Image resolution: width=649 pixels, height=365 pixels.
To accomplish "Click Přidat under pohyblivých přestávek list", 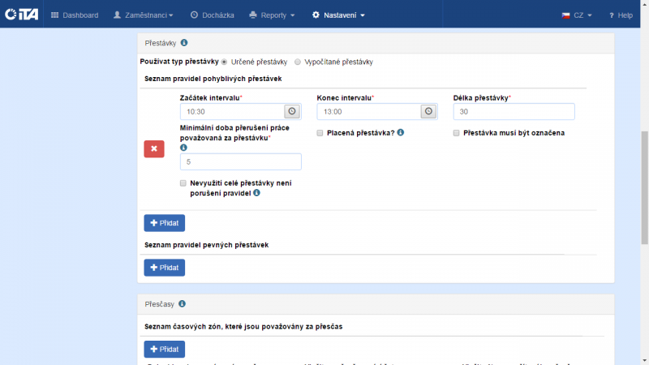I will click(165, 223).
